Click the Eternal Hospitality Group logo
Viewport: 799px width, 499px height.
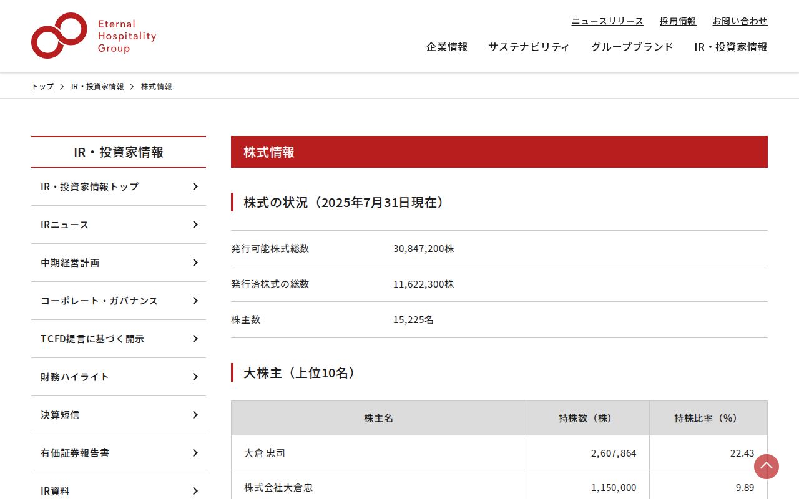(x=94, y=36)
